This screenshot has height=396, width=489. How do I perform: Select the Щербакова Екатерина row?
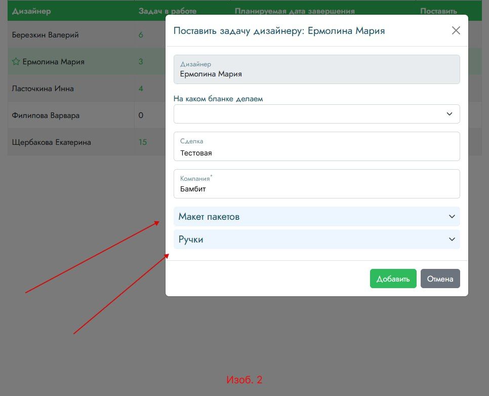coord(52,142)
